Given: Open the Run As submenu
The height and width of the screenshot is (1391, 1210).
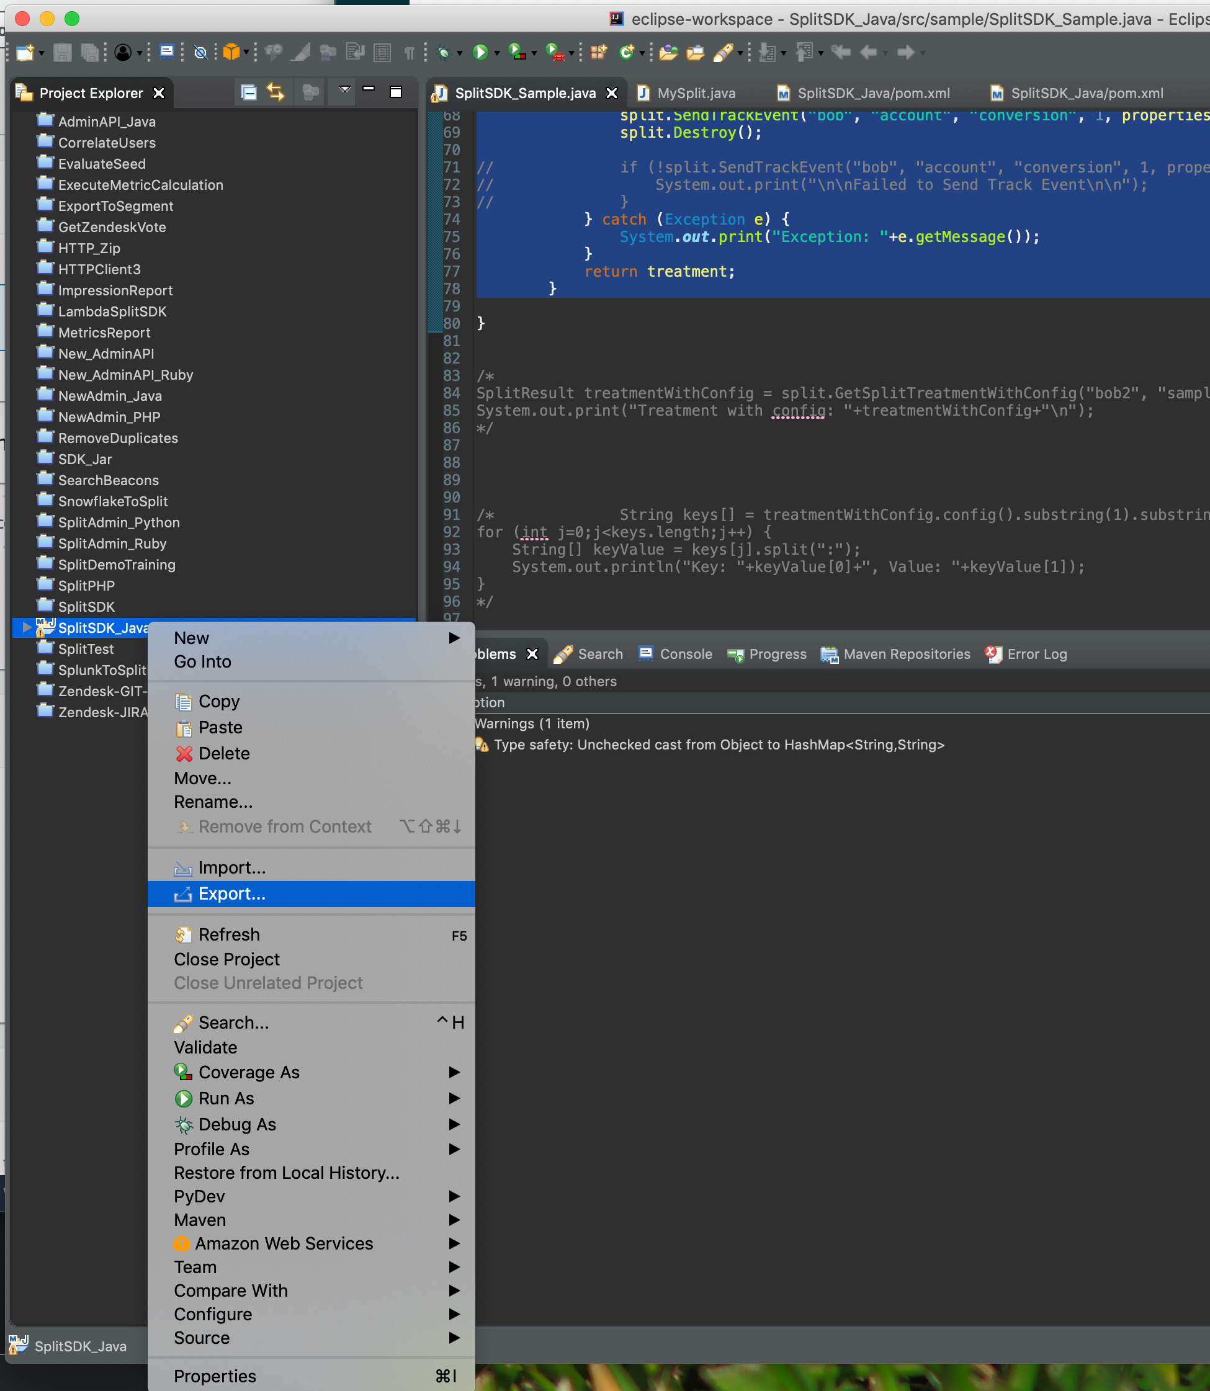Looking at the screenshot, I should (226, 1098).
